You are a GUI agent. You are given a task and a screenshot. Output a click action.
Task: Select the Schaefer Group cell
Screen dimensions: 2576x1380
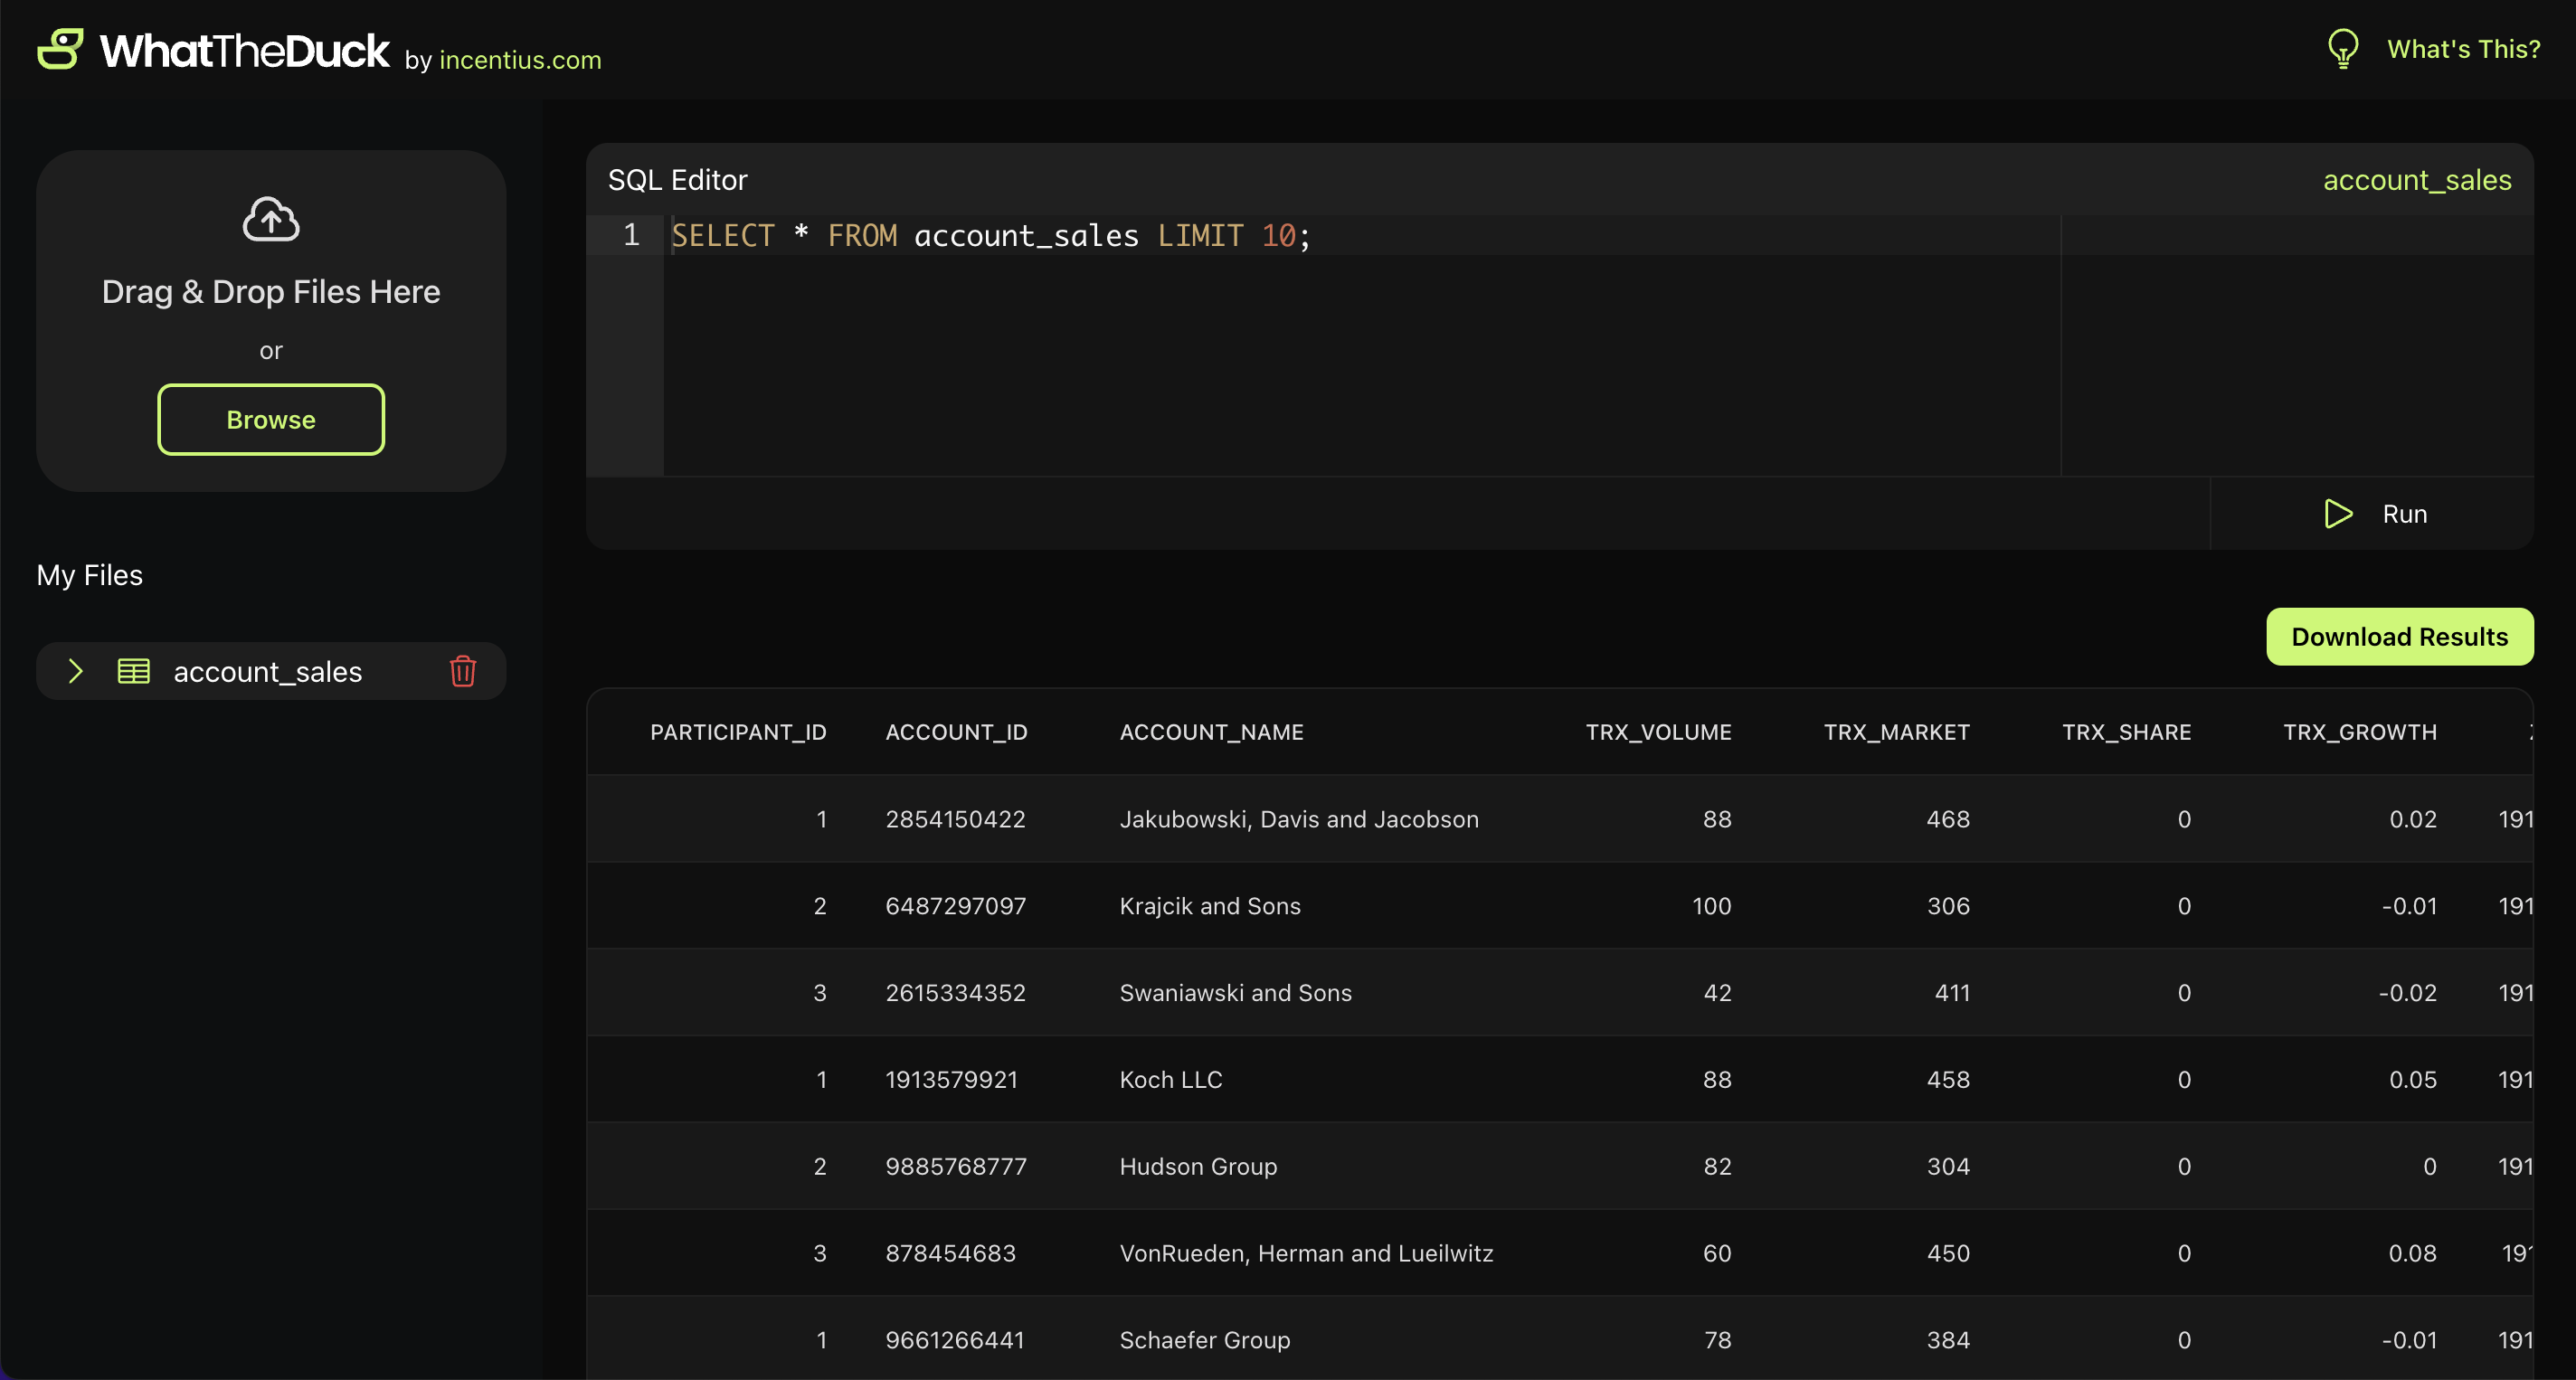point(1204,1340)
